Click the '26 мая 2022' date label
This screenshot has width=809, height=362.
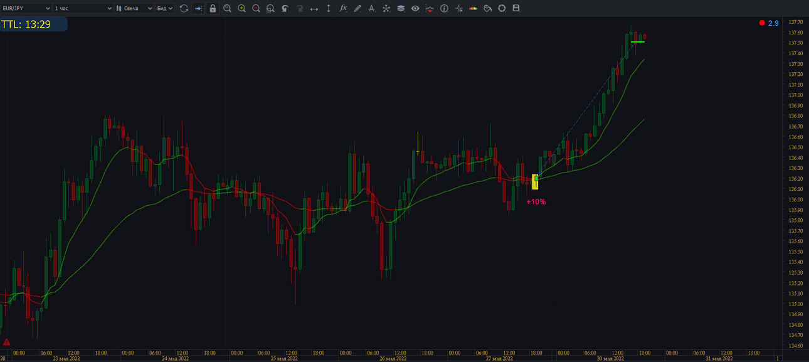[393, 359]
